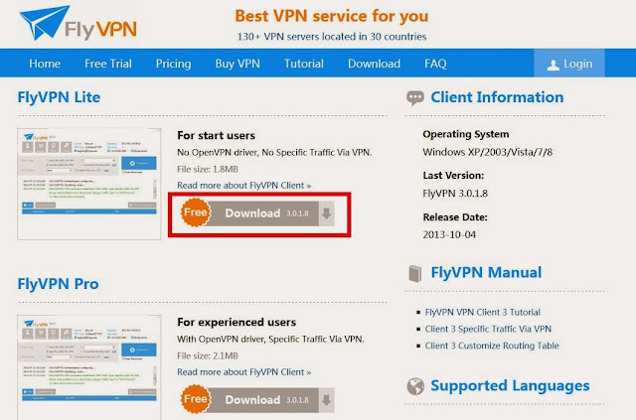Image resolution: width=636 pixels, height=420 pixels.
Task: Click the book icon beside FlyVPN Manual
Action: tap(415, 274)
